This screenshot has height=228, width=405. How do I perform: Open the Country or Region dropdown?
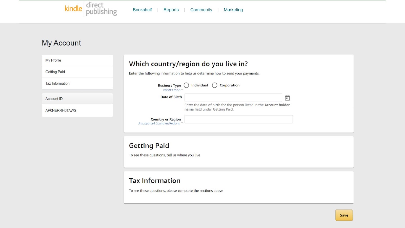[x=238, y=119]
